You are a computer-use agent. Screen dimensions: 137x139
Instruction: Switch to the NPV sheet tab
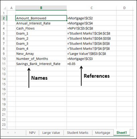[32, 133]
